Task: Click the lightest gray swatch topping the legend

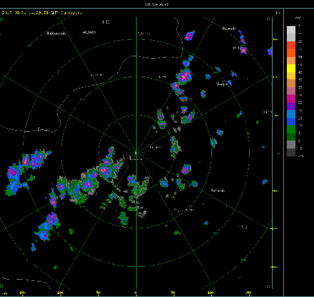Action: coord(291,30)
